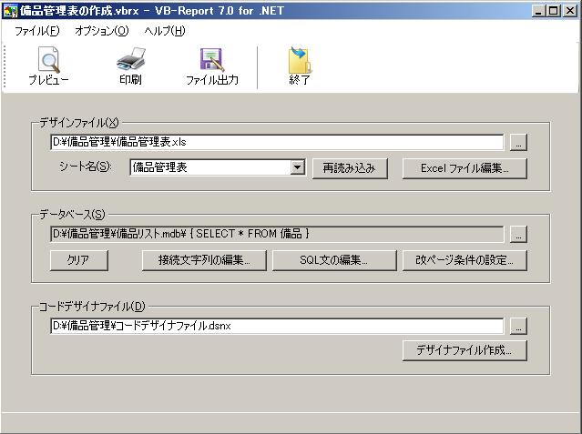Open the ヘルプ(H) menu
Screen dimensions: 582x434
(165, 31)
